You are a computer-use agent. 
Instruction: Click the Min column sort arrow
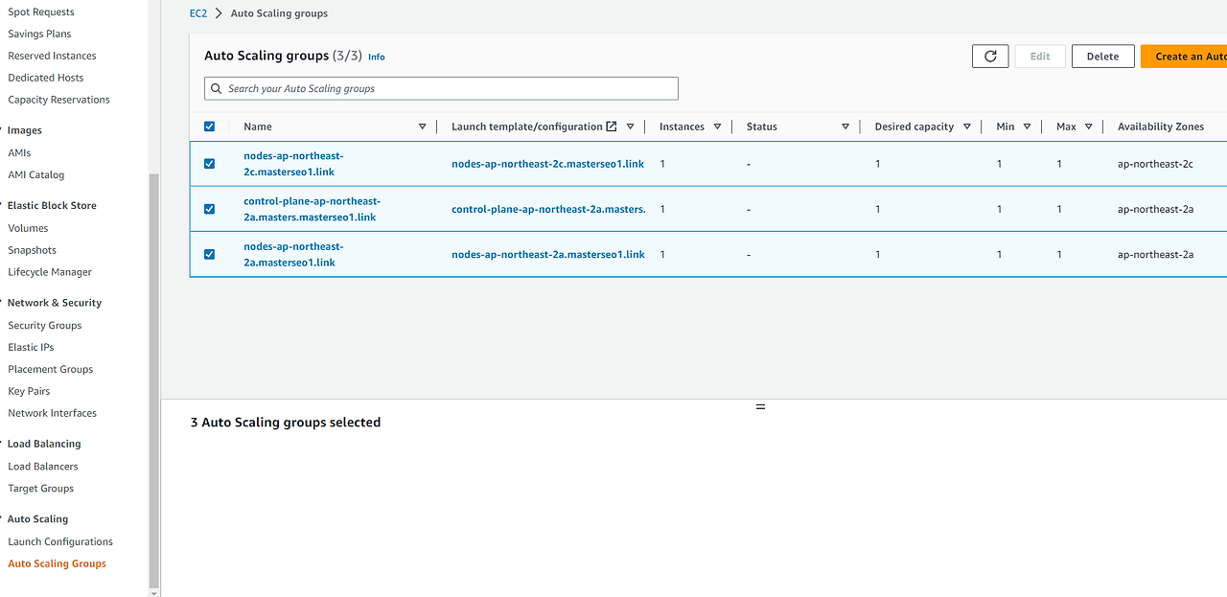(1027, 126)
